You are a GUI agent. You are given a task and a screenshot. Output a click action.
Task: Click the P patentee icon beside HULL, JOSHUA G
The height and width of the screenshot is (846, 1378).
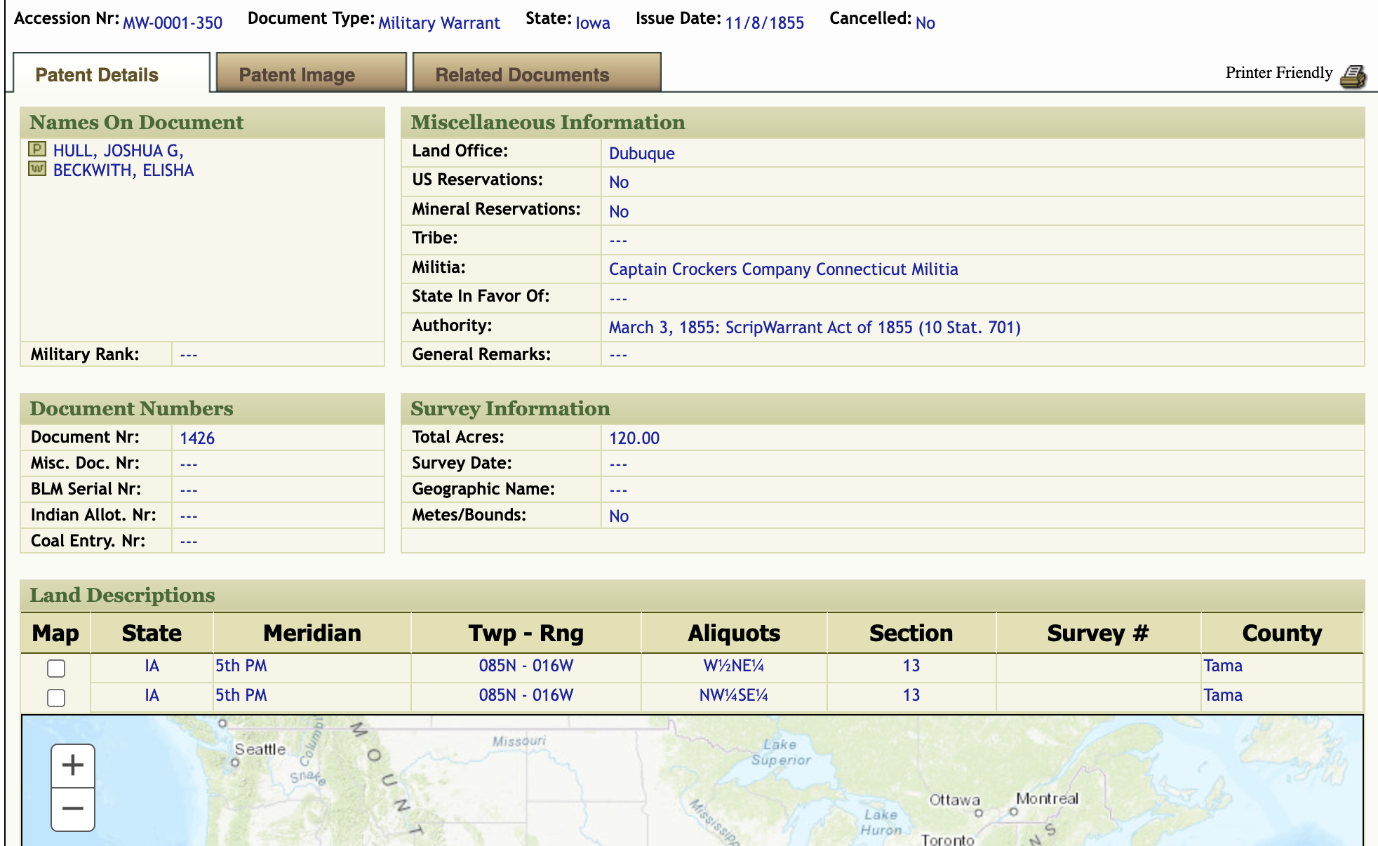37,149
